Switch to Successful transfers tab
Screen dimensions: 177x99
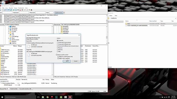(25, 89)
